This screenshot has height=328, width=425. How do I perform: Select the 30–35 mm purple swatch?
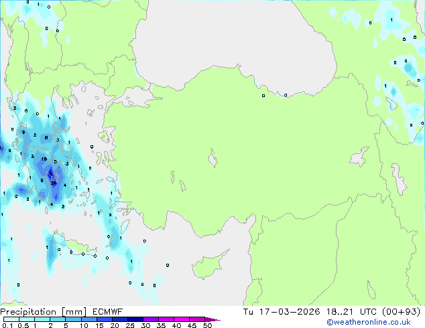[150, 319]
